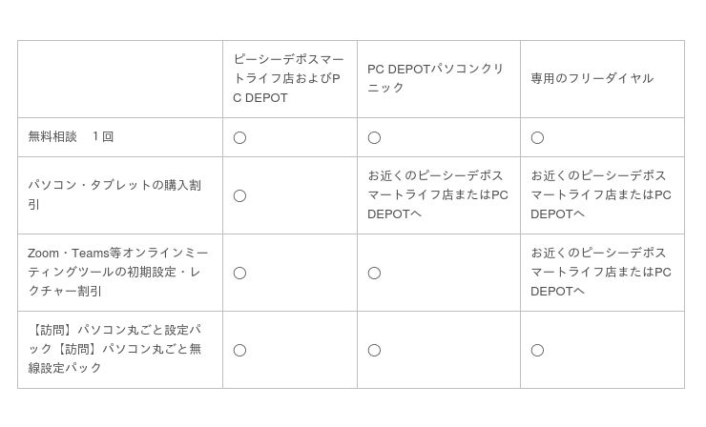Image resolution: width=706 pixels, height=427 pixels.
Task: Click お近くの… text in 購入割引 row, パソコンクリニック column
Action: point(437,194)
